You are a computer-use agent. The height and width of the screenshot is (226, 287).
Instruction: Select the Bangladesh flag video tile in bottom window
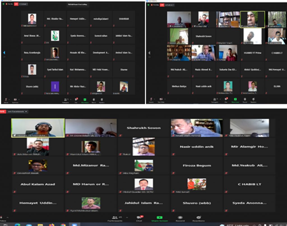pos(144,165)
